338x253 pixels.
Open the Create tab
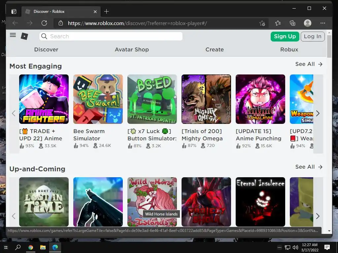click(215, 49)
